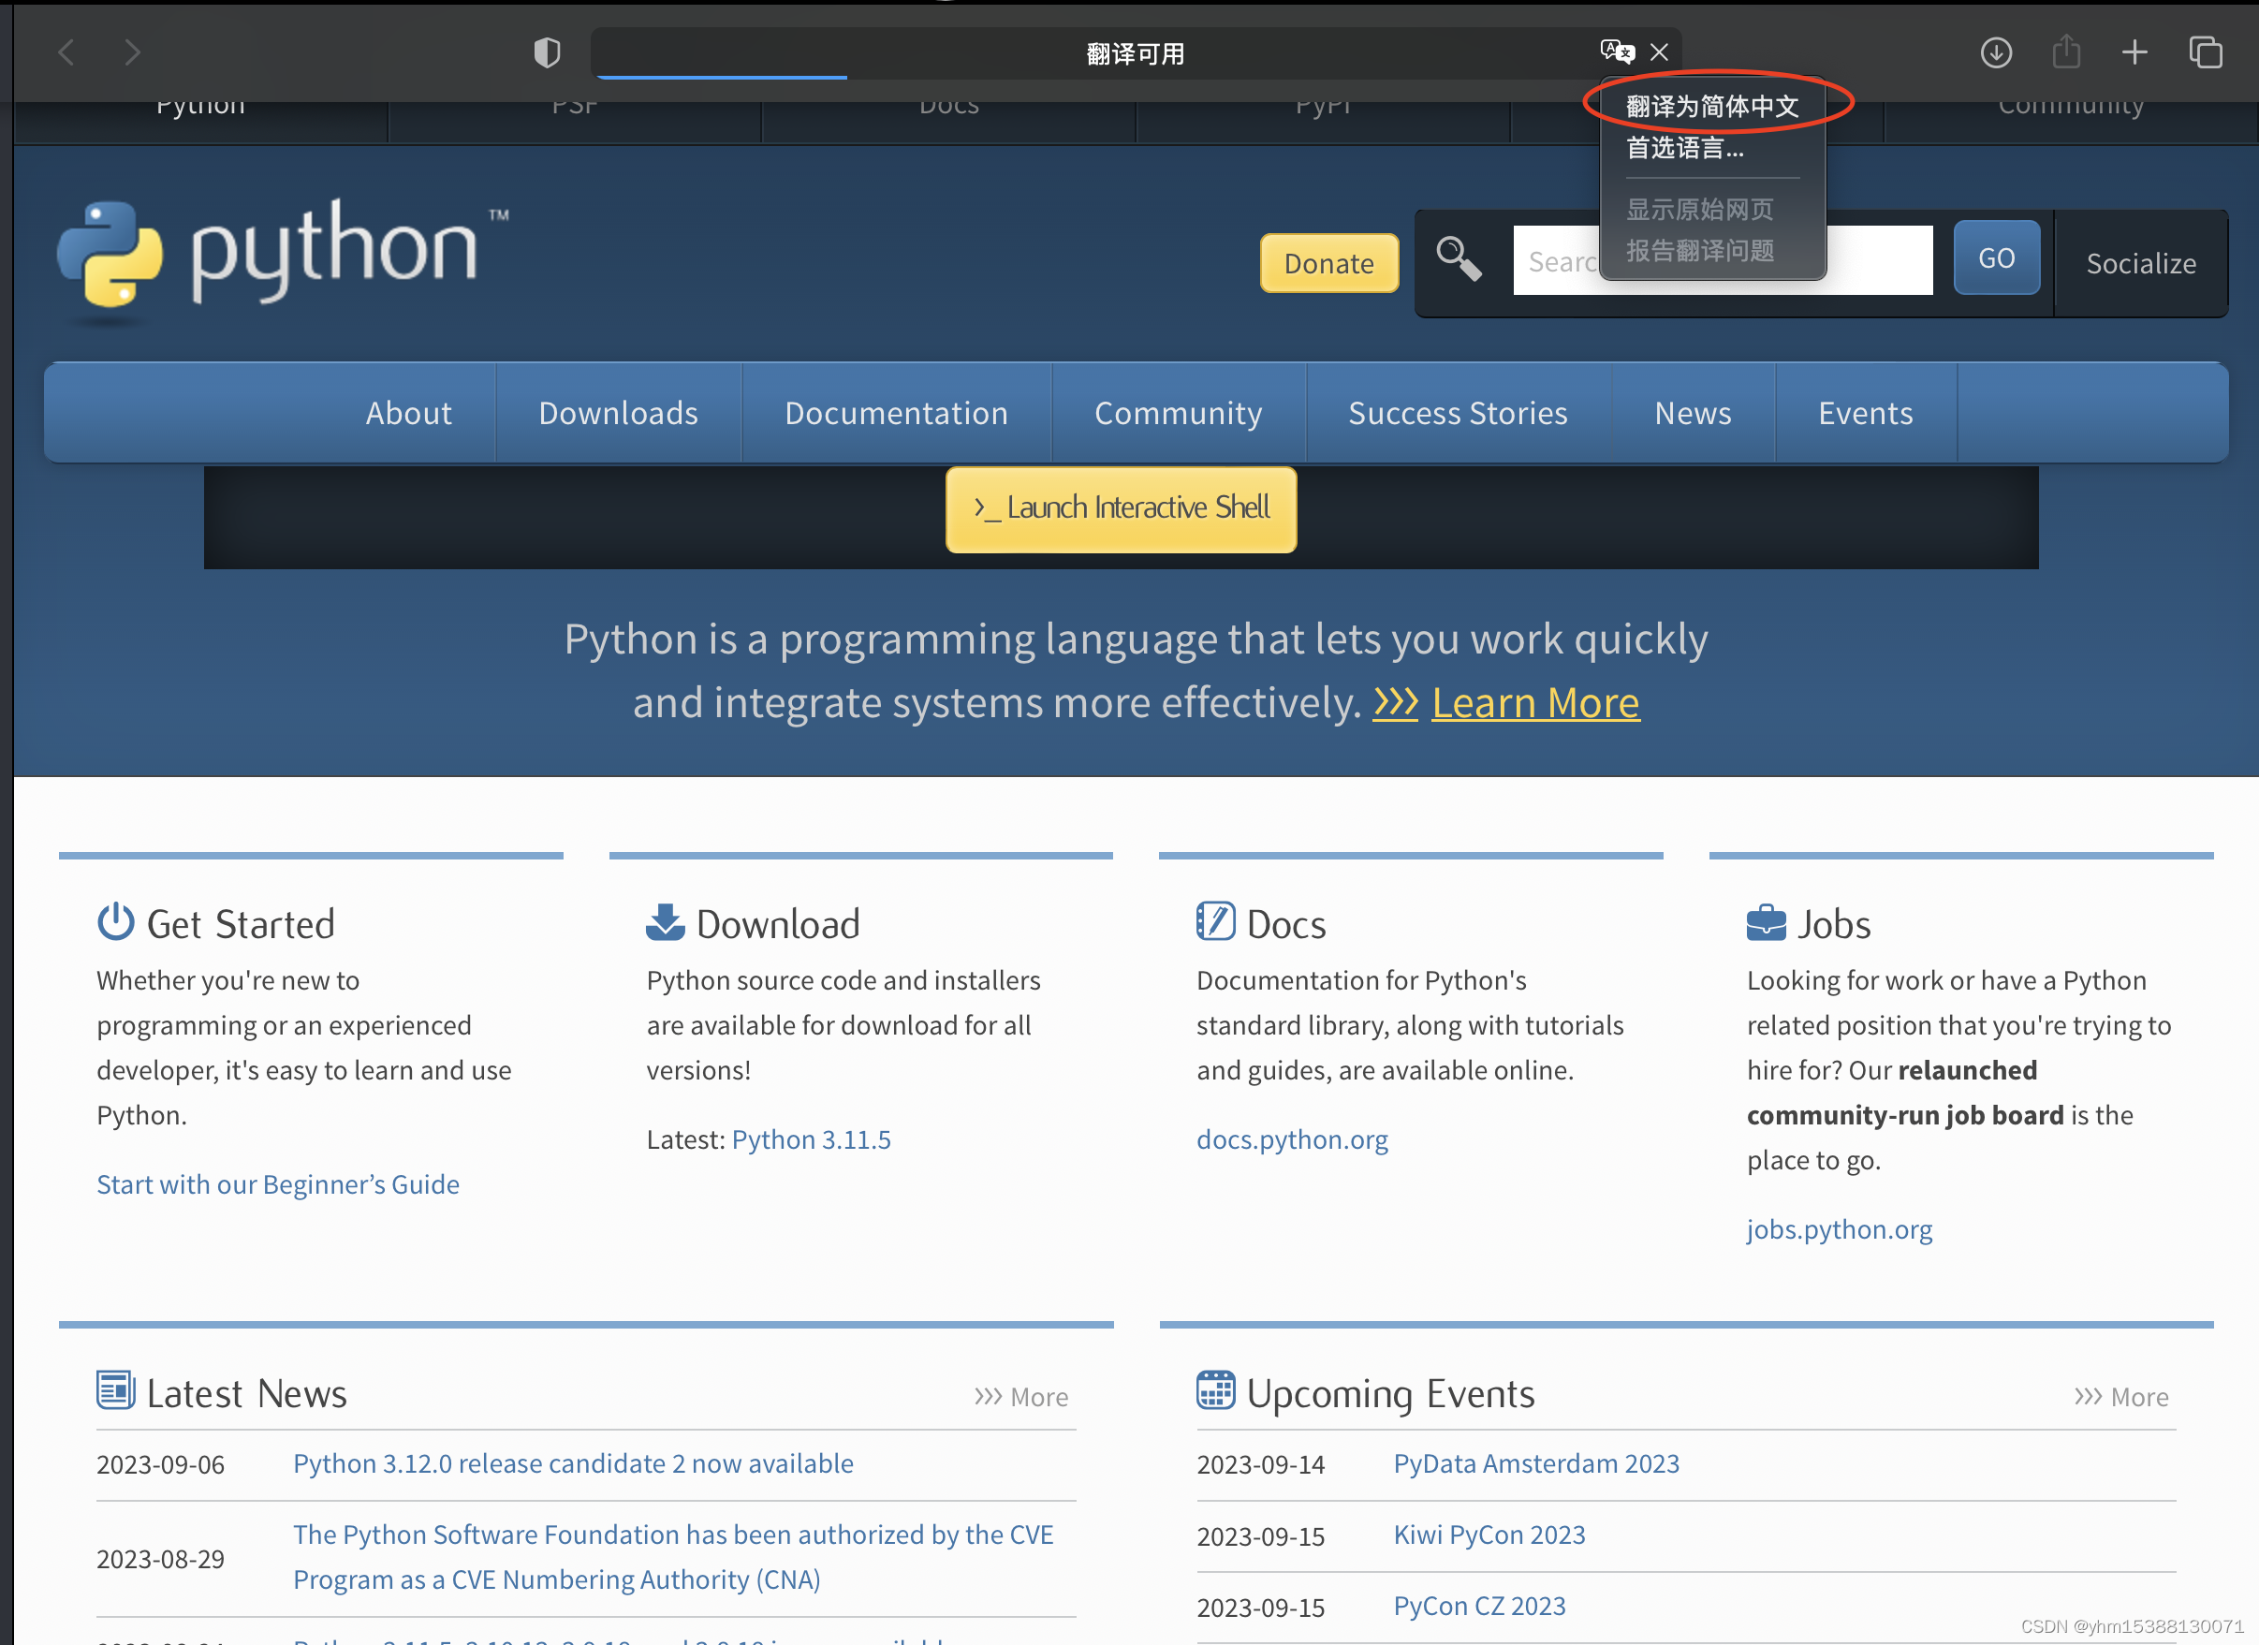Open jobs.python.org link
This screenshot has height=1645, width=2259.
[x=1839, y=1229]
